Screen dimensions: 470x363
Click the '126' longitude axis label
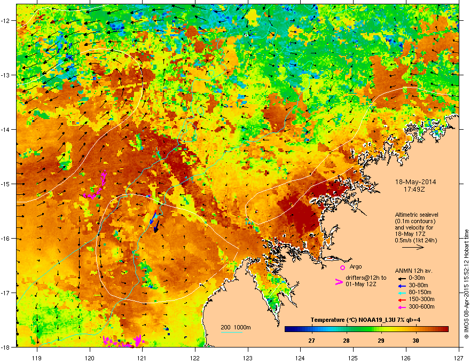pyautogui.click(x=406, y=358)
